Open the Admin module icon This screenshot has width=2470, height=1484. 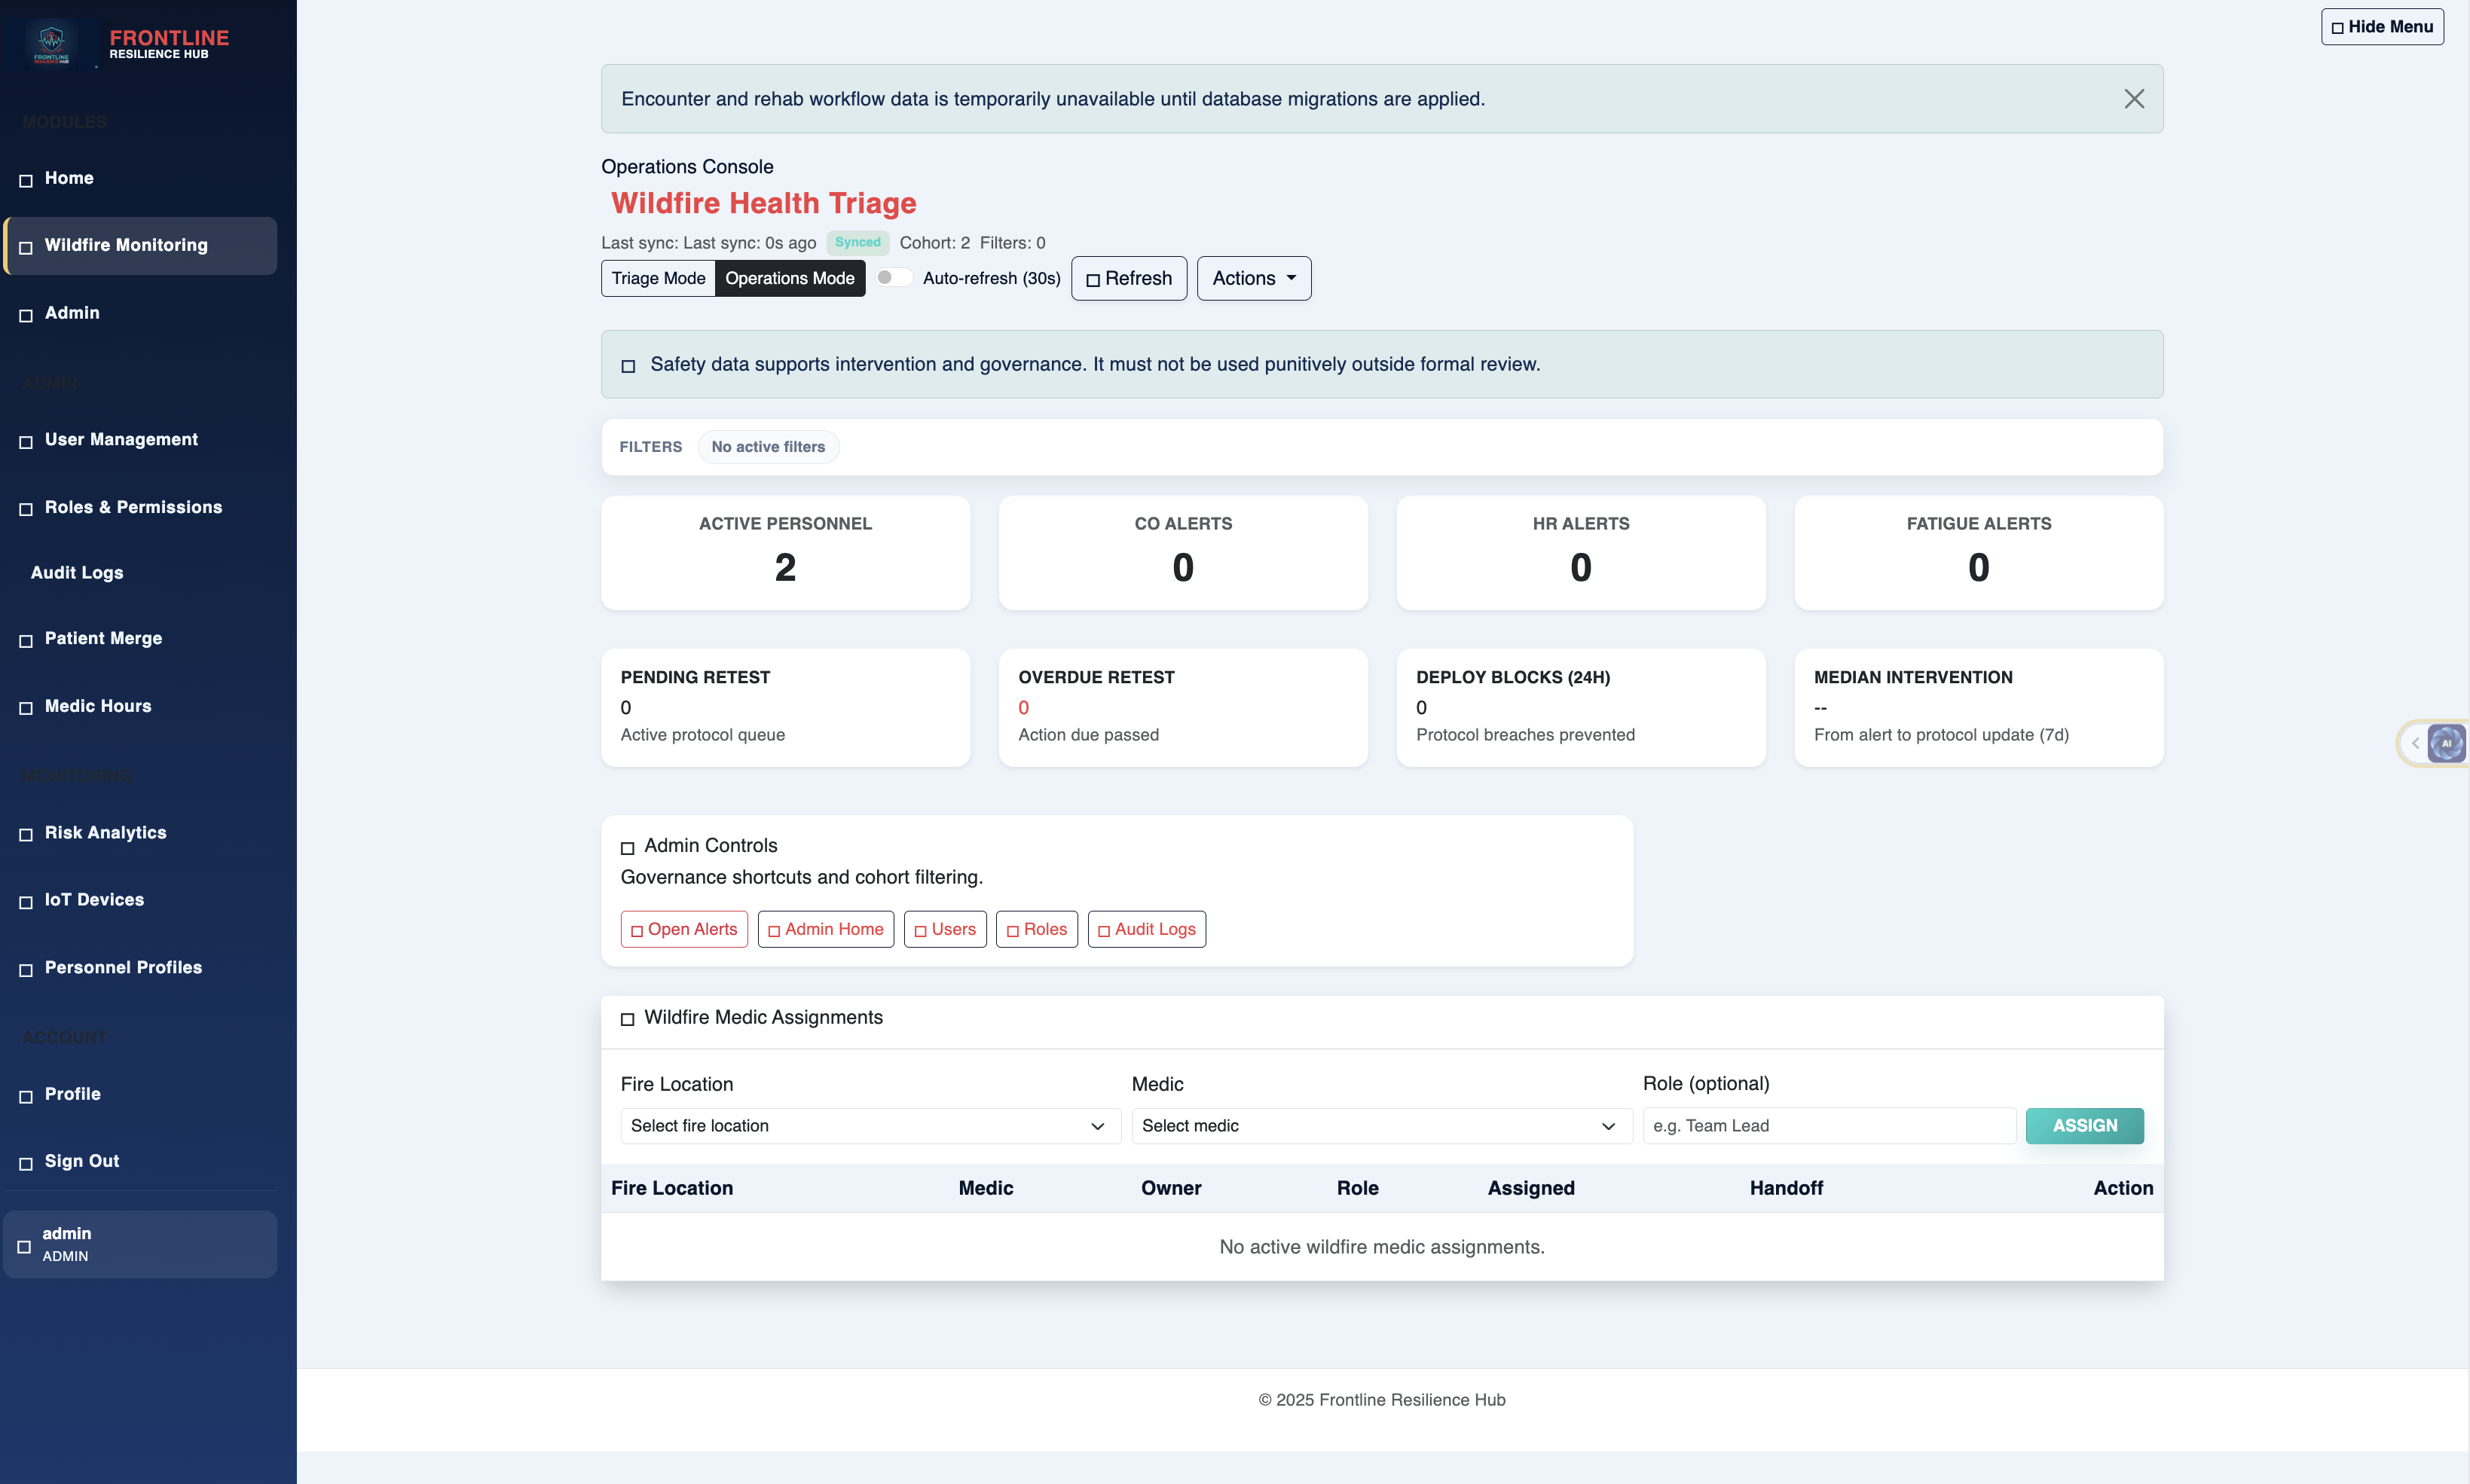pyautogui.click(x=26, y=315)
